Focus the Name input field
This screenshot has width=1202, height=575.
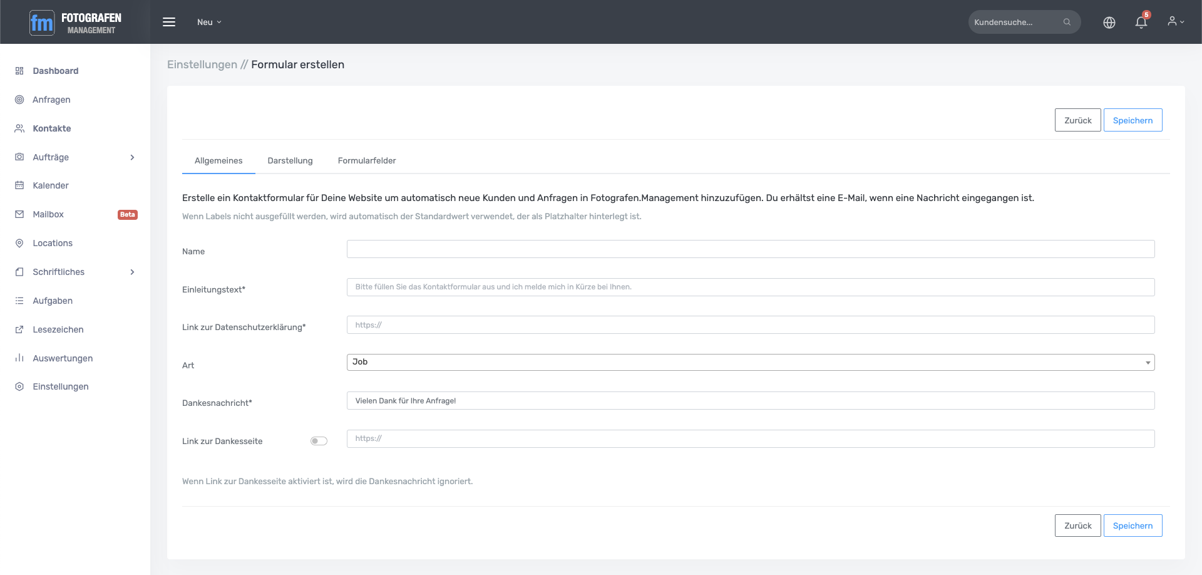(x=750, y=249)
